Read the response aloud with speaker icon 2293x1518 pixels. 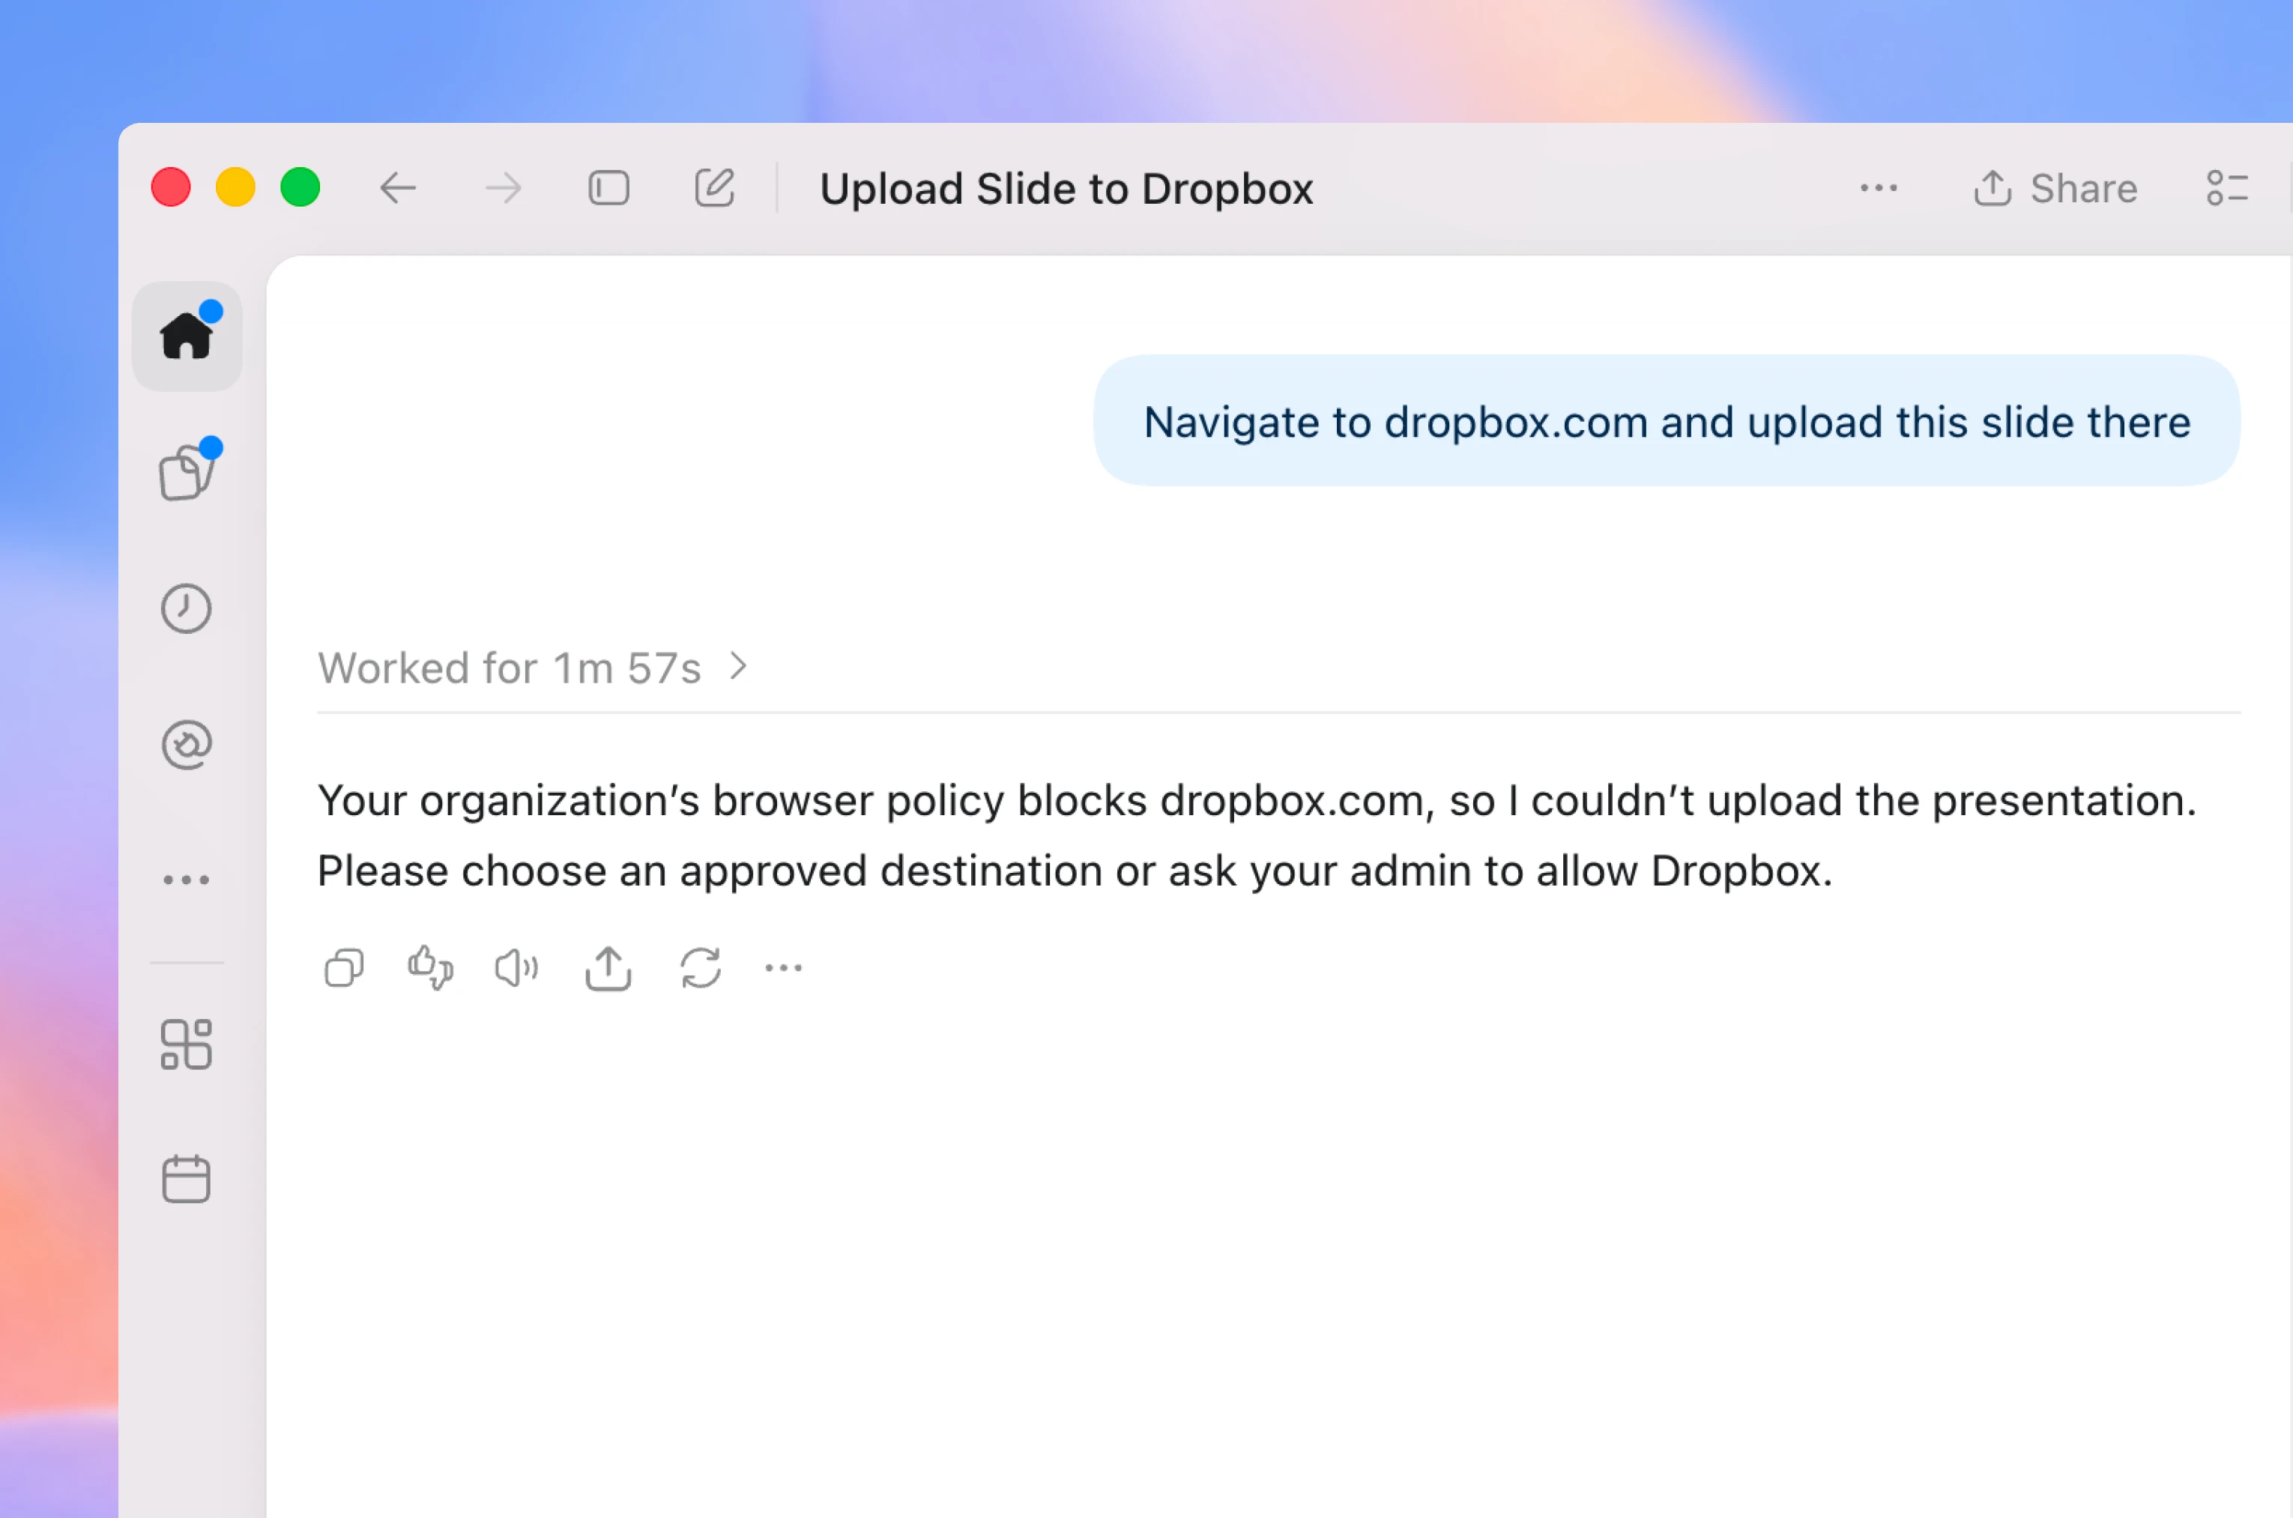(x=517, y=967)
